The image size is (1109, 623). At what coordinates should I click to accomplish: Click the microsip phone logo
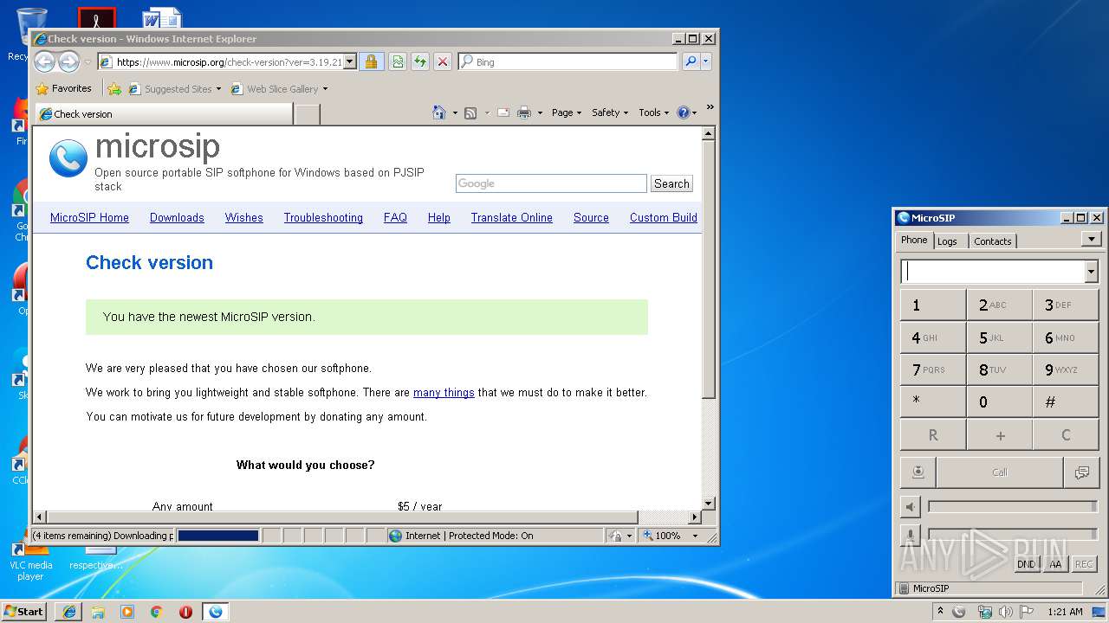point(68,158)
